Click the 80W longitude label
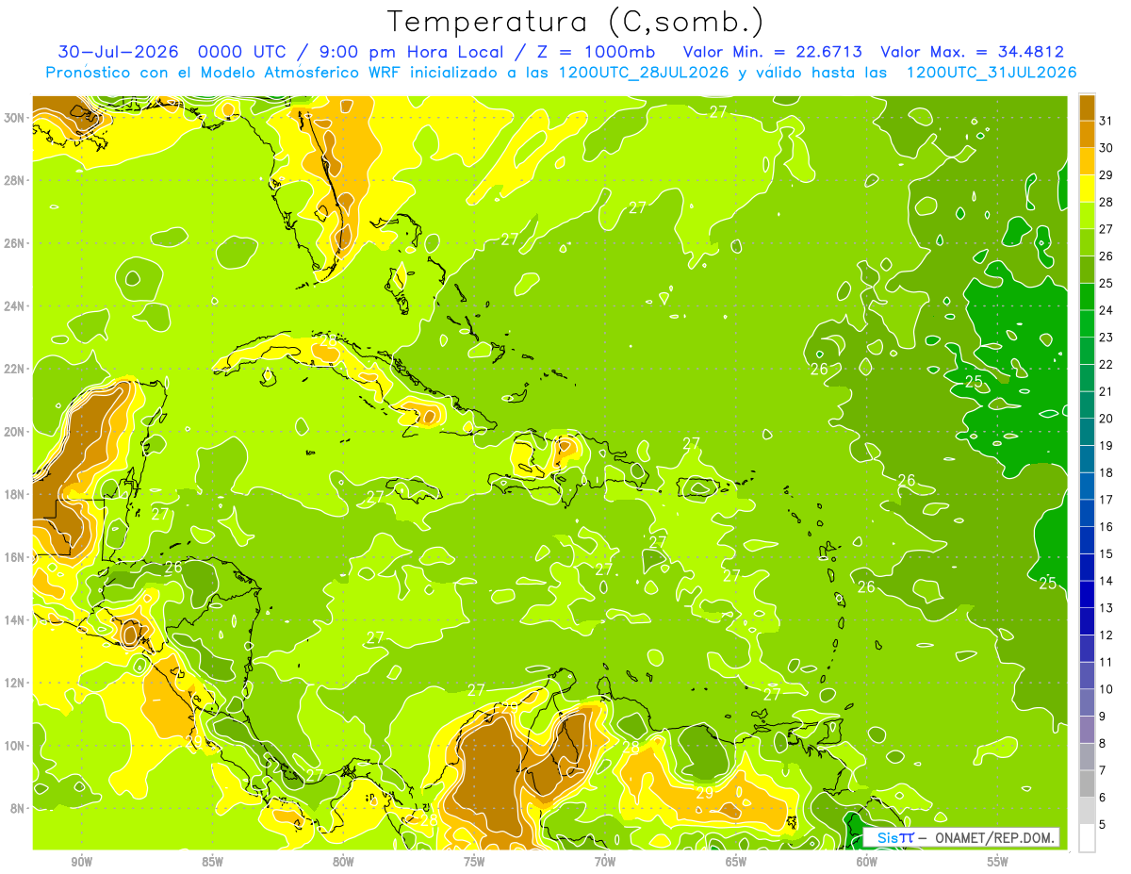Screen dimensions: 1131x874 coord(343,862)
